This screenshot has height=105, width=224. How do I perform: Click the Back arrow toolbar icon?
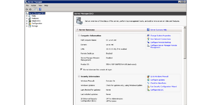pyautogui.click(x=27, y=9)
